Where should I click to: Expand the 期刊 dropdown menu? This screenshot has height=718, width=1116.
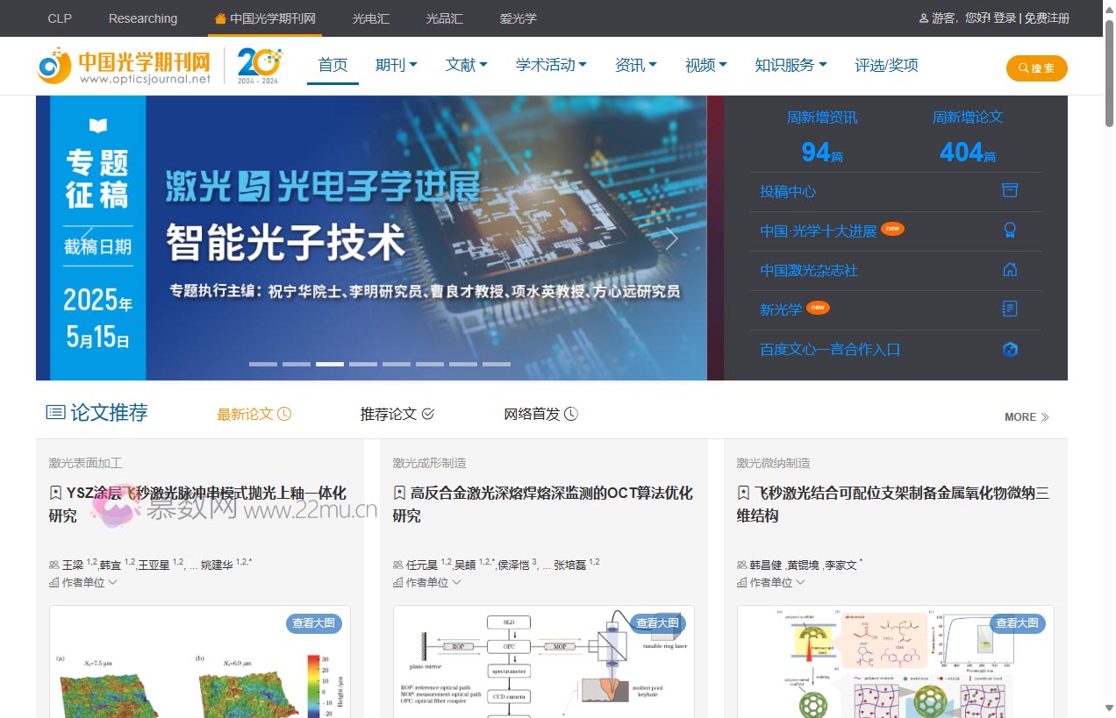[x=396, y=65]
